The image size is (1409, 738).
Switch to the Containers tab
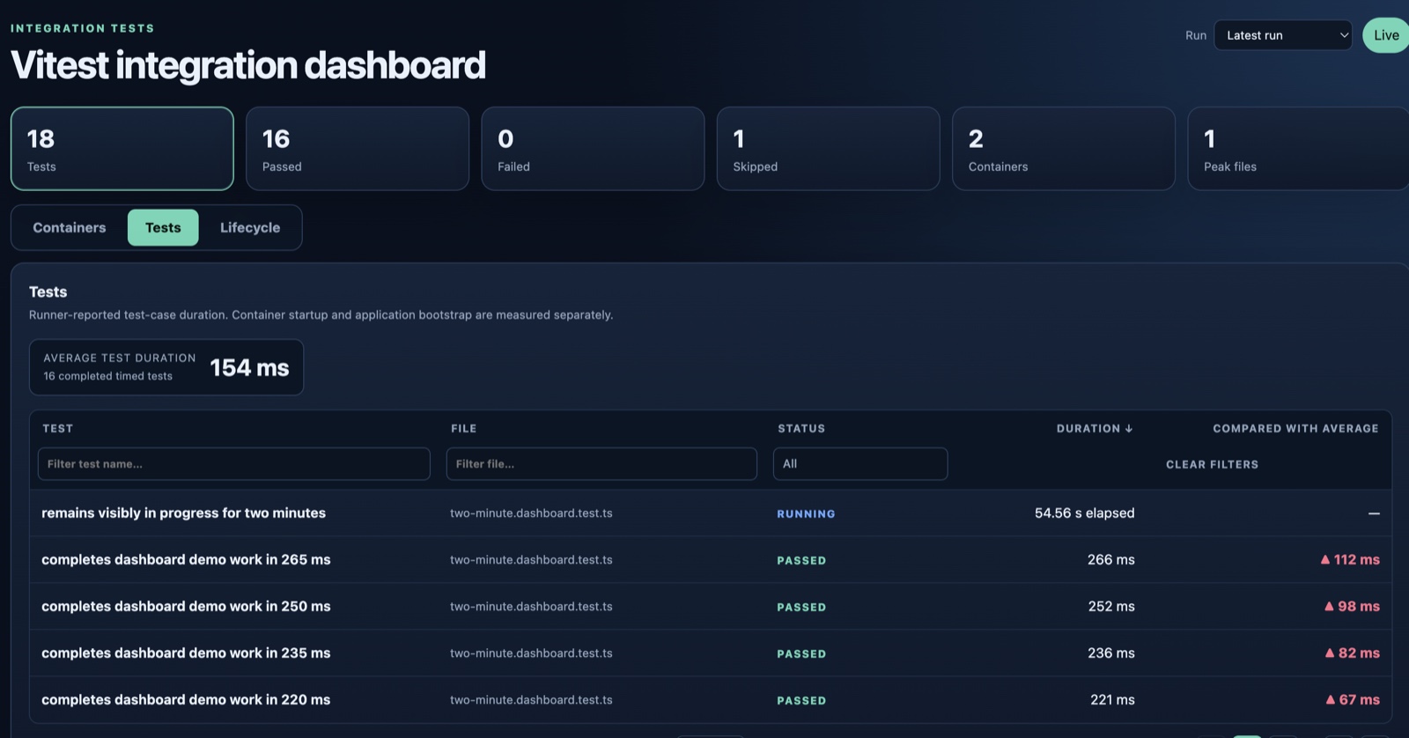coord(70,227)
